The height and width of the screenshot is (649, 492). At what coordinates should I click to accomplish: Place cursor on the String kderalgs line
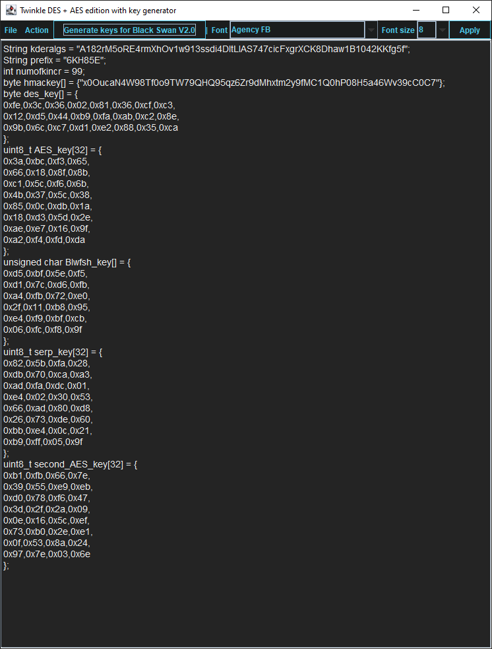(x=206, y=50)
